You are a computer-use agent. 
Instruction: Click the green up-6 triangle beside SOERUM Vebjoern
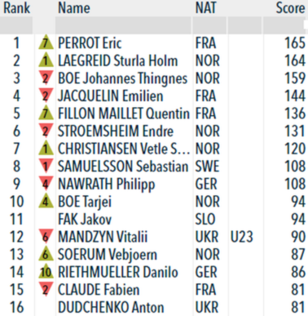click(46, 254)
